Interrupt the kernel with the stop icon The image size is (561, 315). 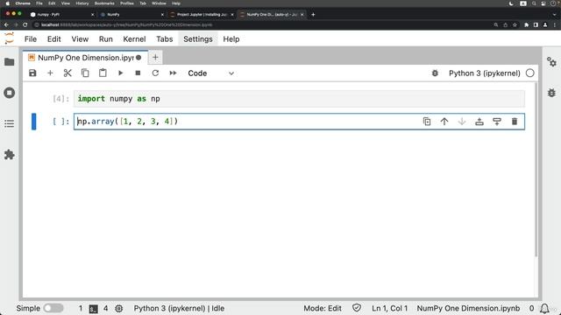138,73
